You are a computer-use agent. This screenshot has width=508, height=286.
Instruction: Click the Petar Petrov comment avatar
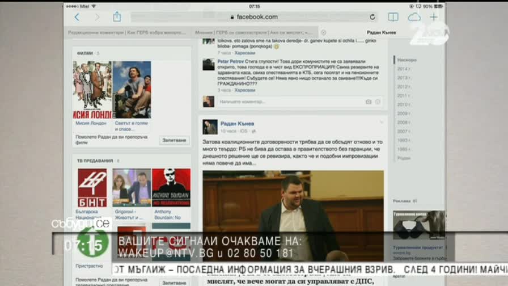[208, 65]
